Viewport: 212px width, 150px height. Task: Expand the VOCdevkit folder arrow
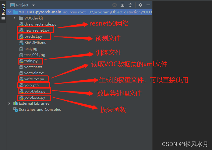click(x=15, y=18)
